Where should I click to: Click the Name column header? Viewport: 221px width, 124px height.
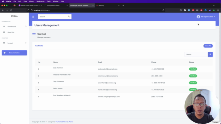[55, 62]
